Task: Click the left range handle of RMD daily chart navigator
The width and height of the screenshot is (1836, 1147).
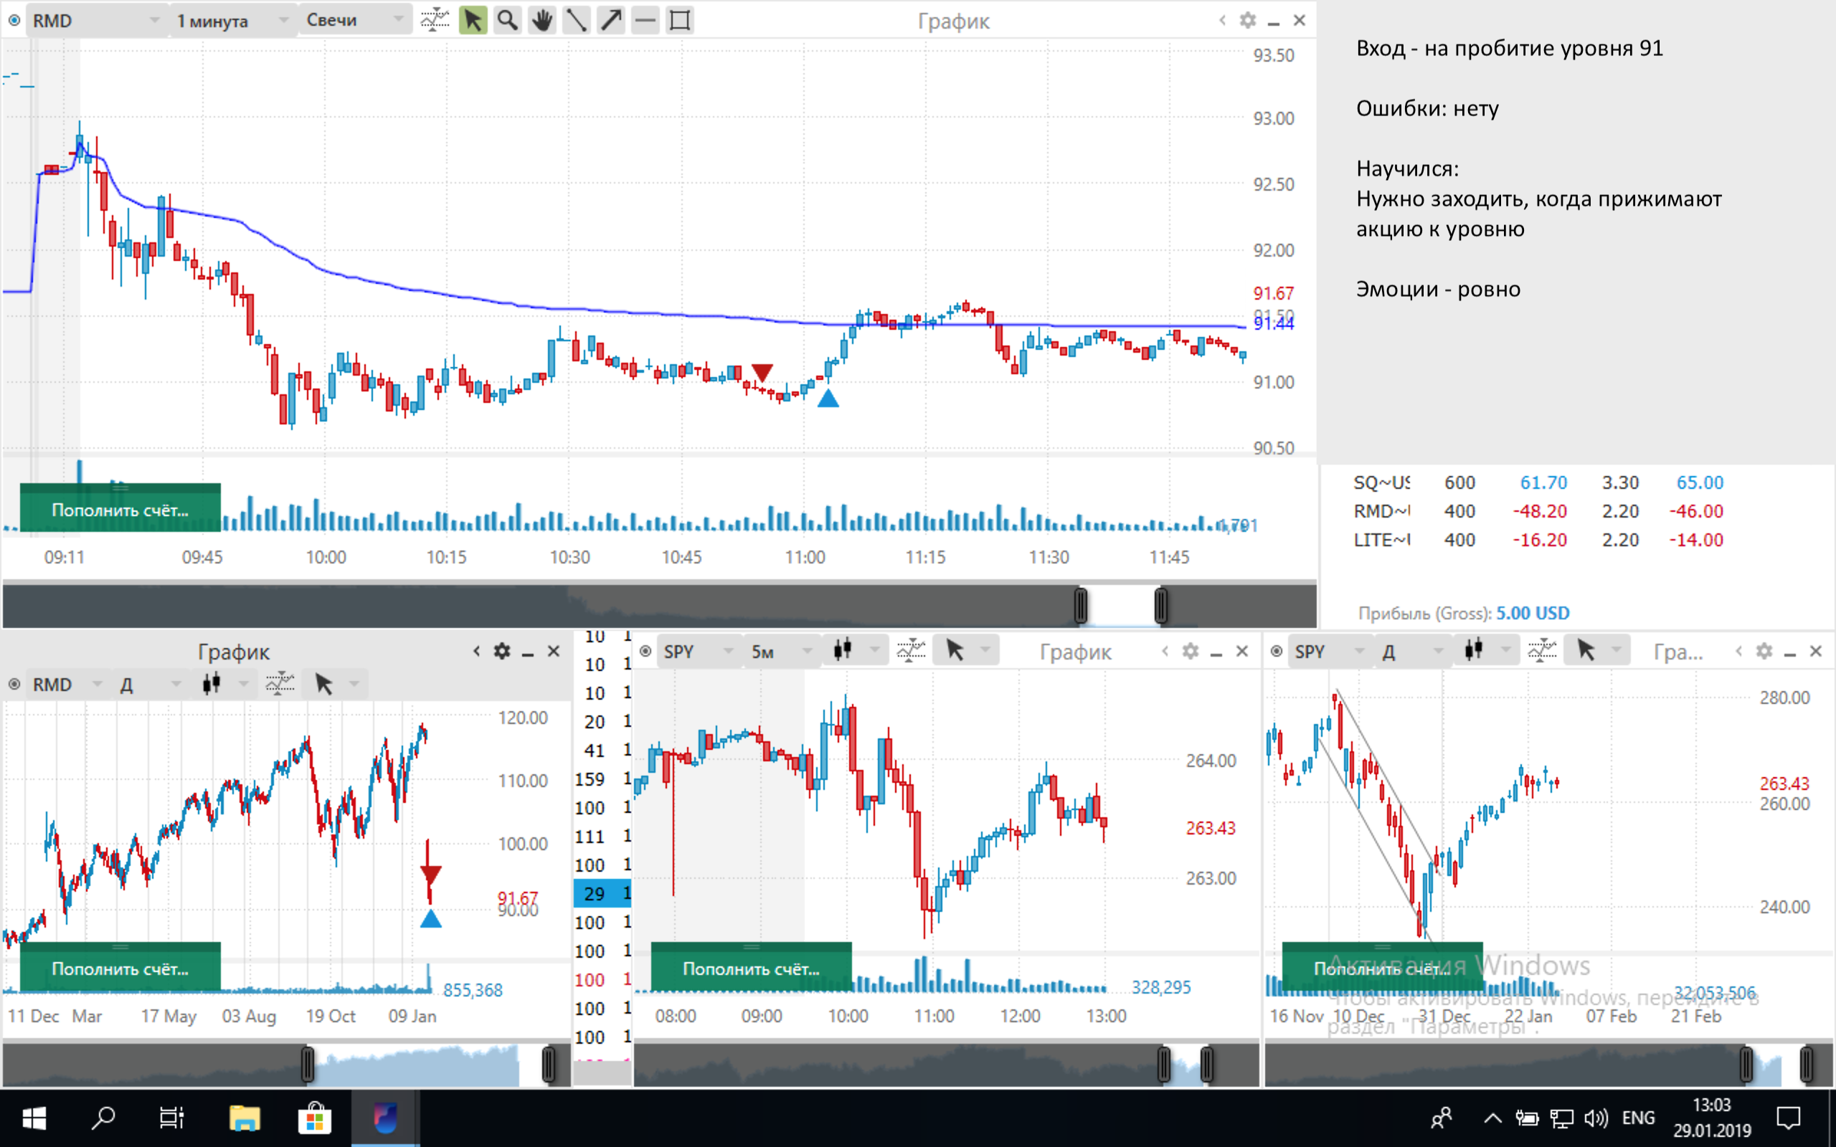Action: [307, 1064]
